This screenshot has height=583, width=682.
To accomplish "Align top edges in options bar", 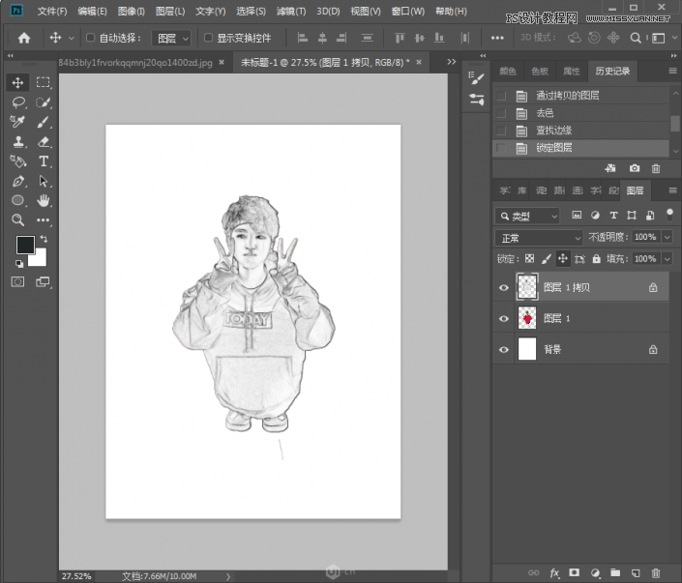I will click(400, 39).
